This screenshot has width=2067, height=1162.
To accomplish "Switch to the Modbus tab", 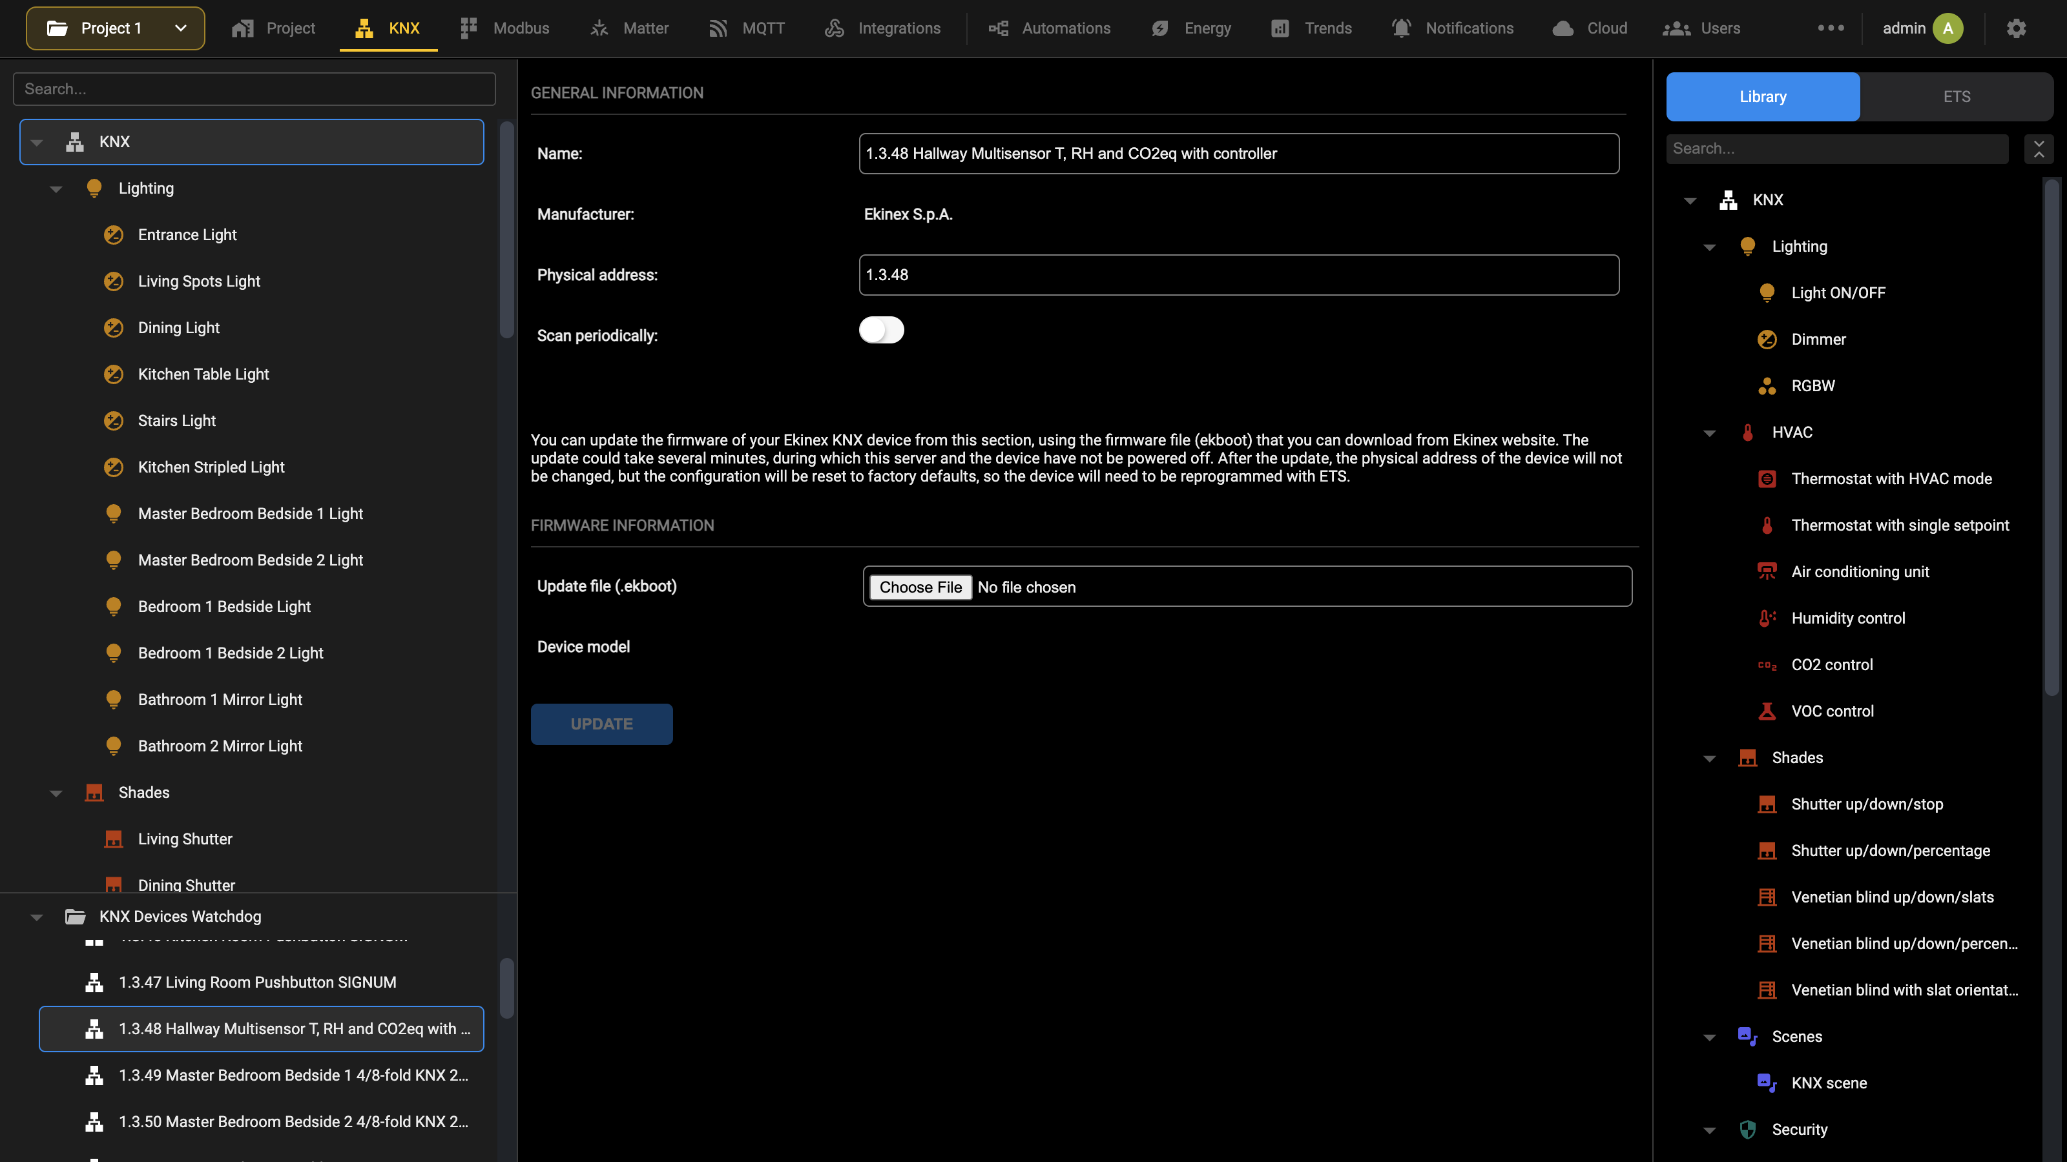I will tap(504, 28).
